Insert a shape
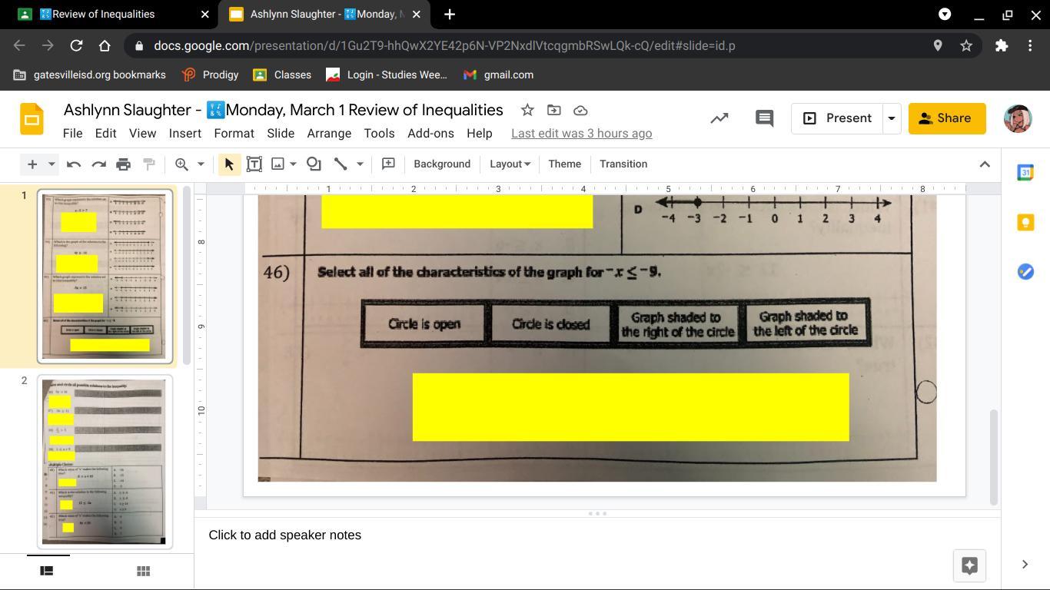Image resolution: width=1050 pixels, height=590 pixels. (314, 164)
